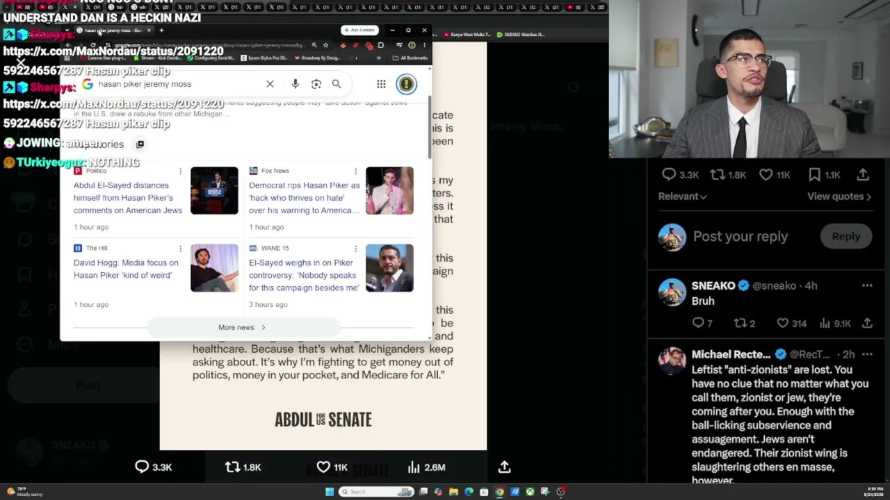
Task: Open Microsoft Edge from the taskbar
Action: 469,492
